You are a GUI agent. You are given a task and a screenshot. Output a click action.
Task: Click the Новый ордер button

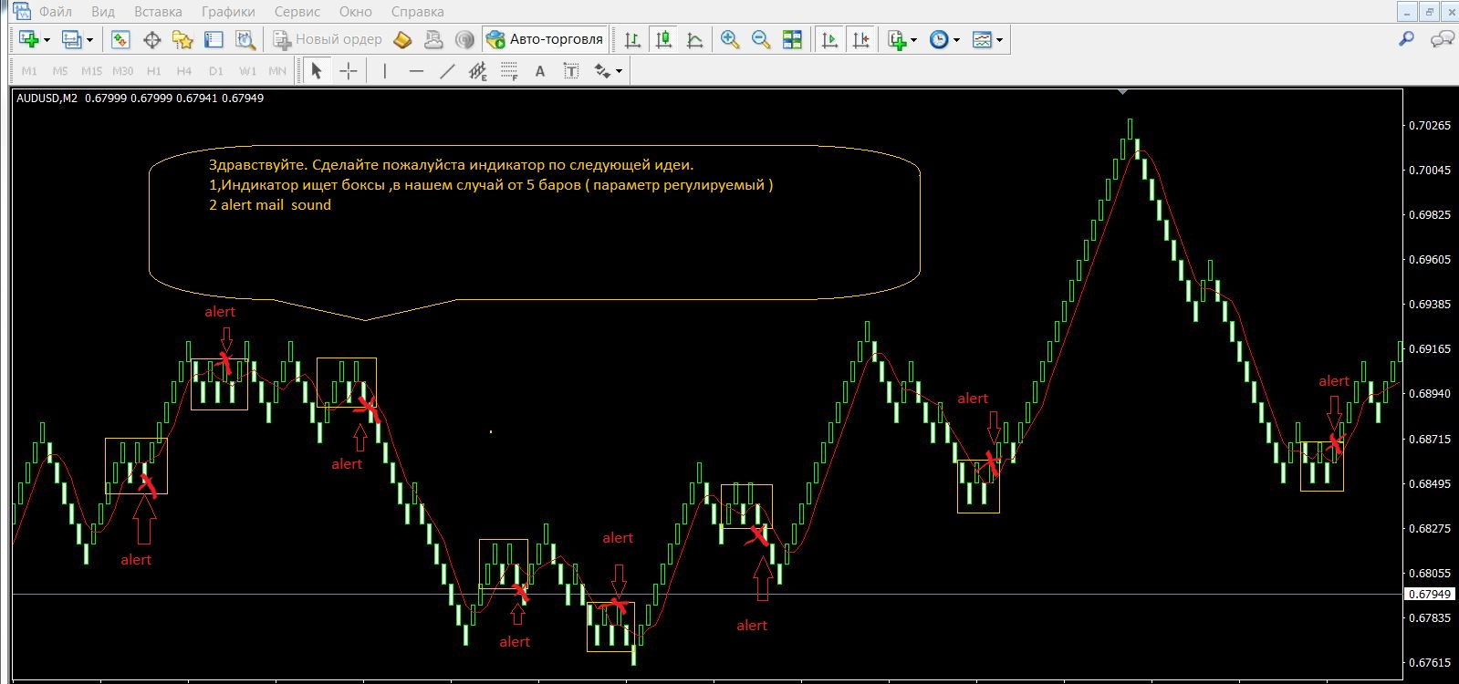click(328, 39)
